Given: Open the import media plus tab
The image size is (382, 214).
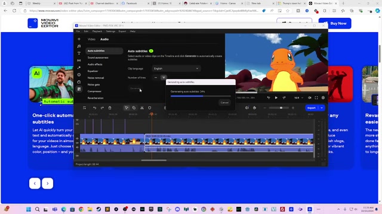Looking at the screenshot, I should click(x=79, y=39).
